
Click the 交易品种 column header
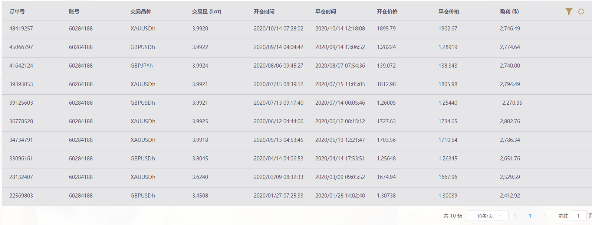click(x=141, y=12)
